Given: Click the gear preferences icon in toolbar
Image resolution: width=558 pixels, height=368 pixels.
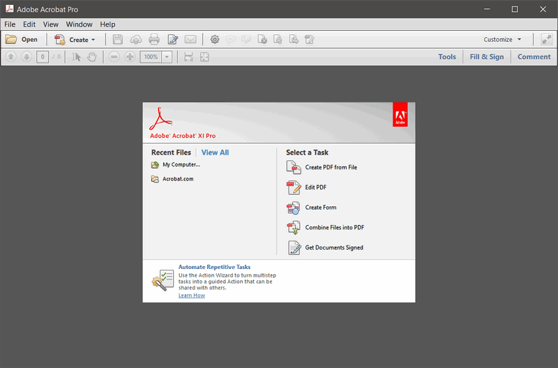Looking at the screenshot, I should (x=215, y=40).
